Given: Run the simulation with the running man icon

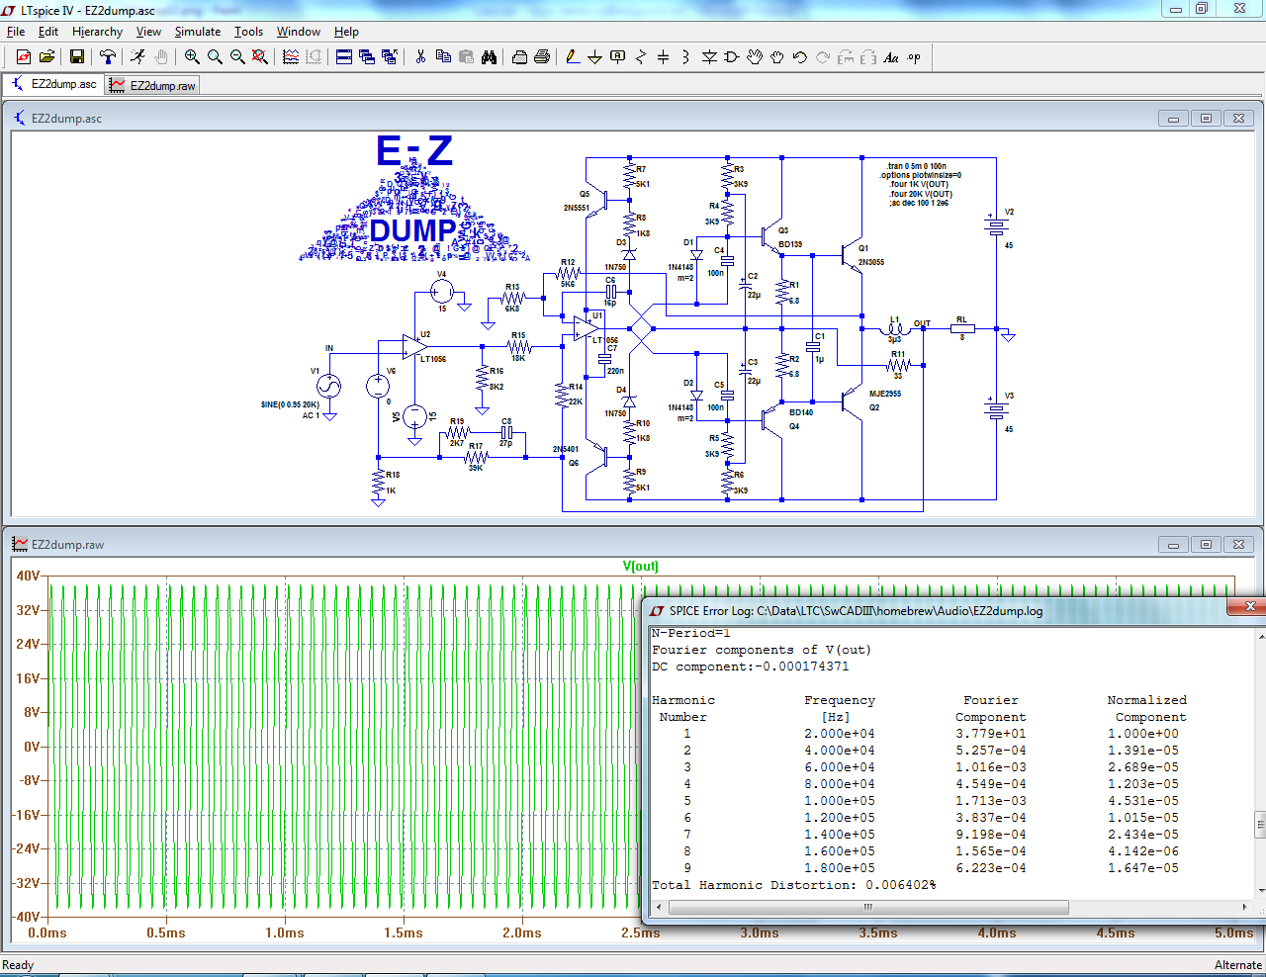Looking at the screenshot, I should (x=137, y=57).
